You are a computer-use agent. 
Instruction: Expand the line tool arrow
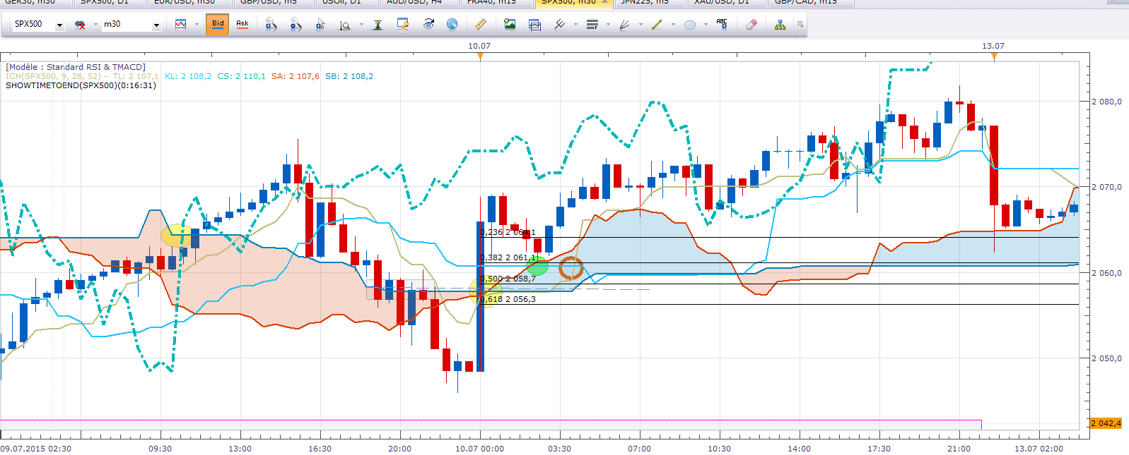click(x=673, y=25)
